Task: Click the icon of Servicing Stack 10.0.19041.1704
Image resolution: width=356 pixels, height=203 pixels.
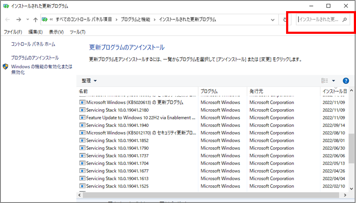Action: [x=82, y=163]
